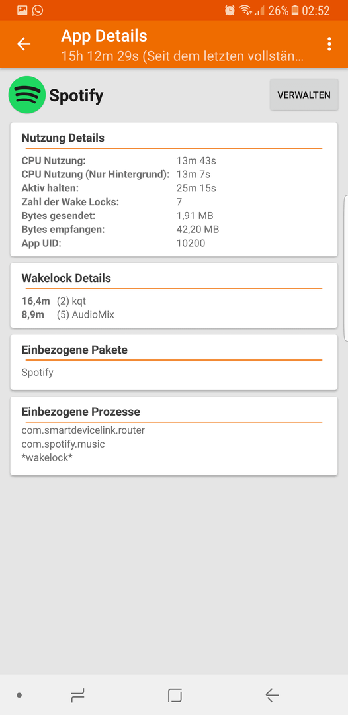
Task: Open recent apps from navigation bar
Action: [78, 695]
